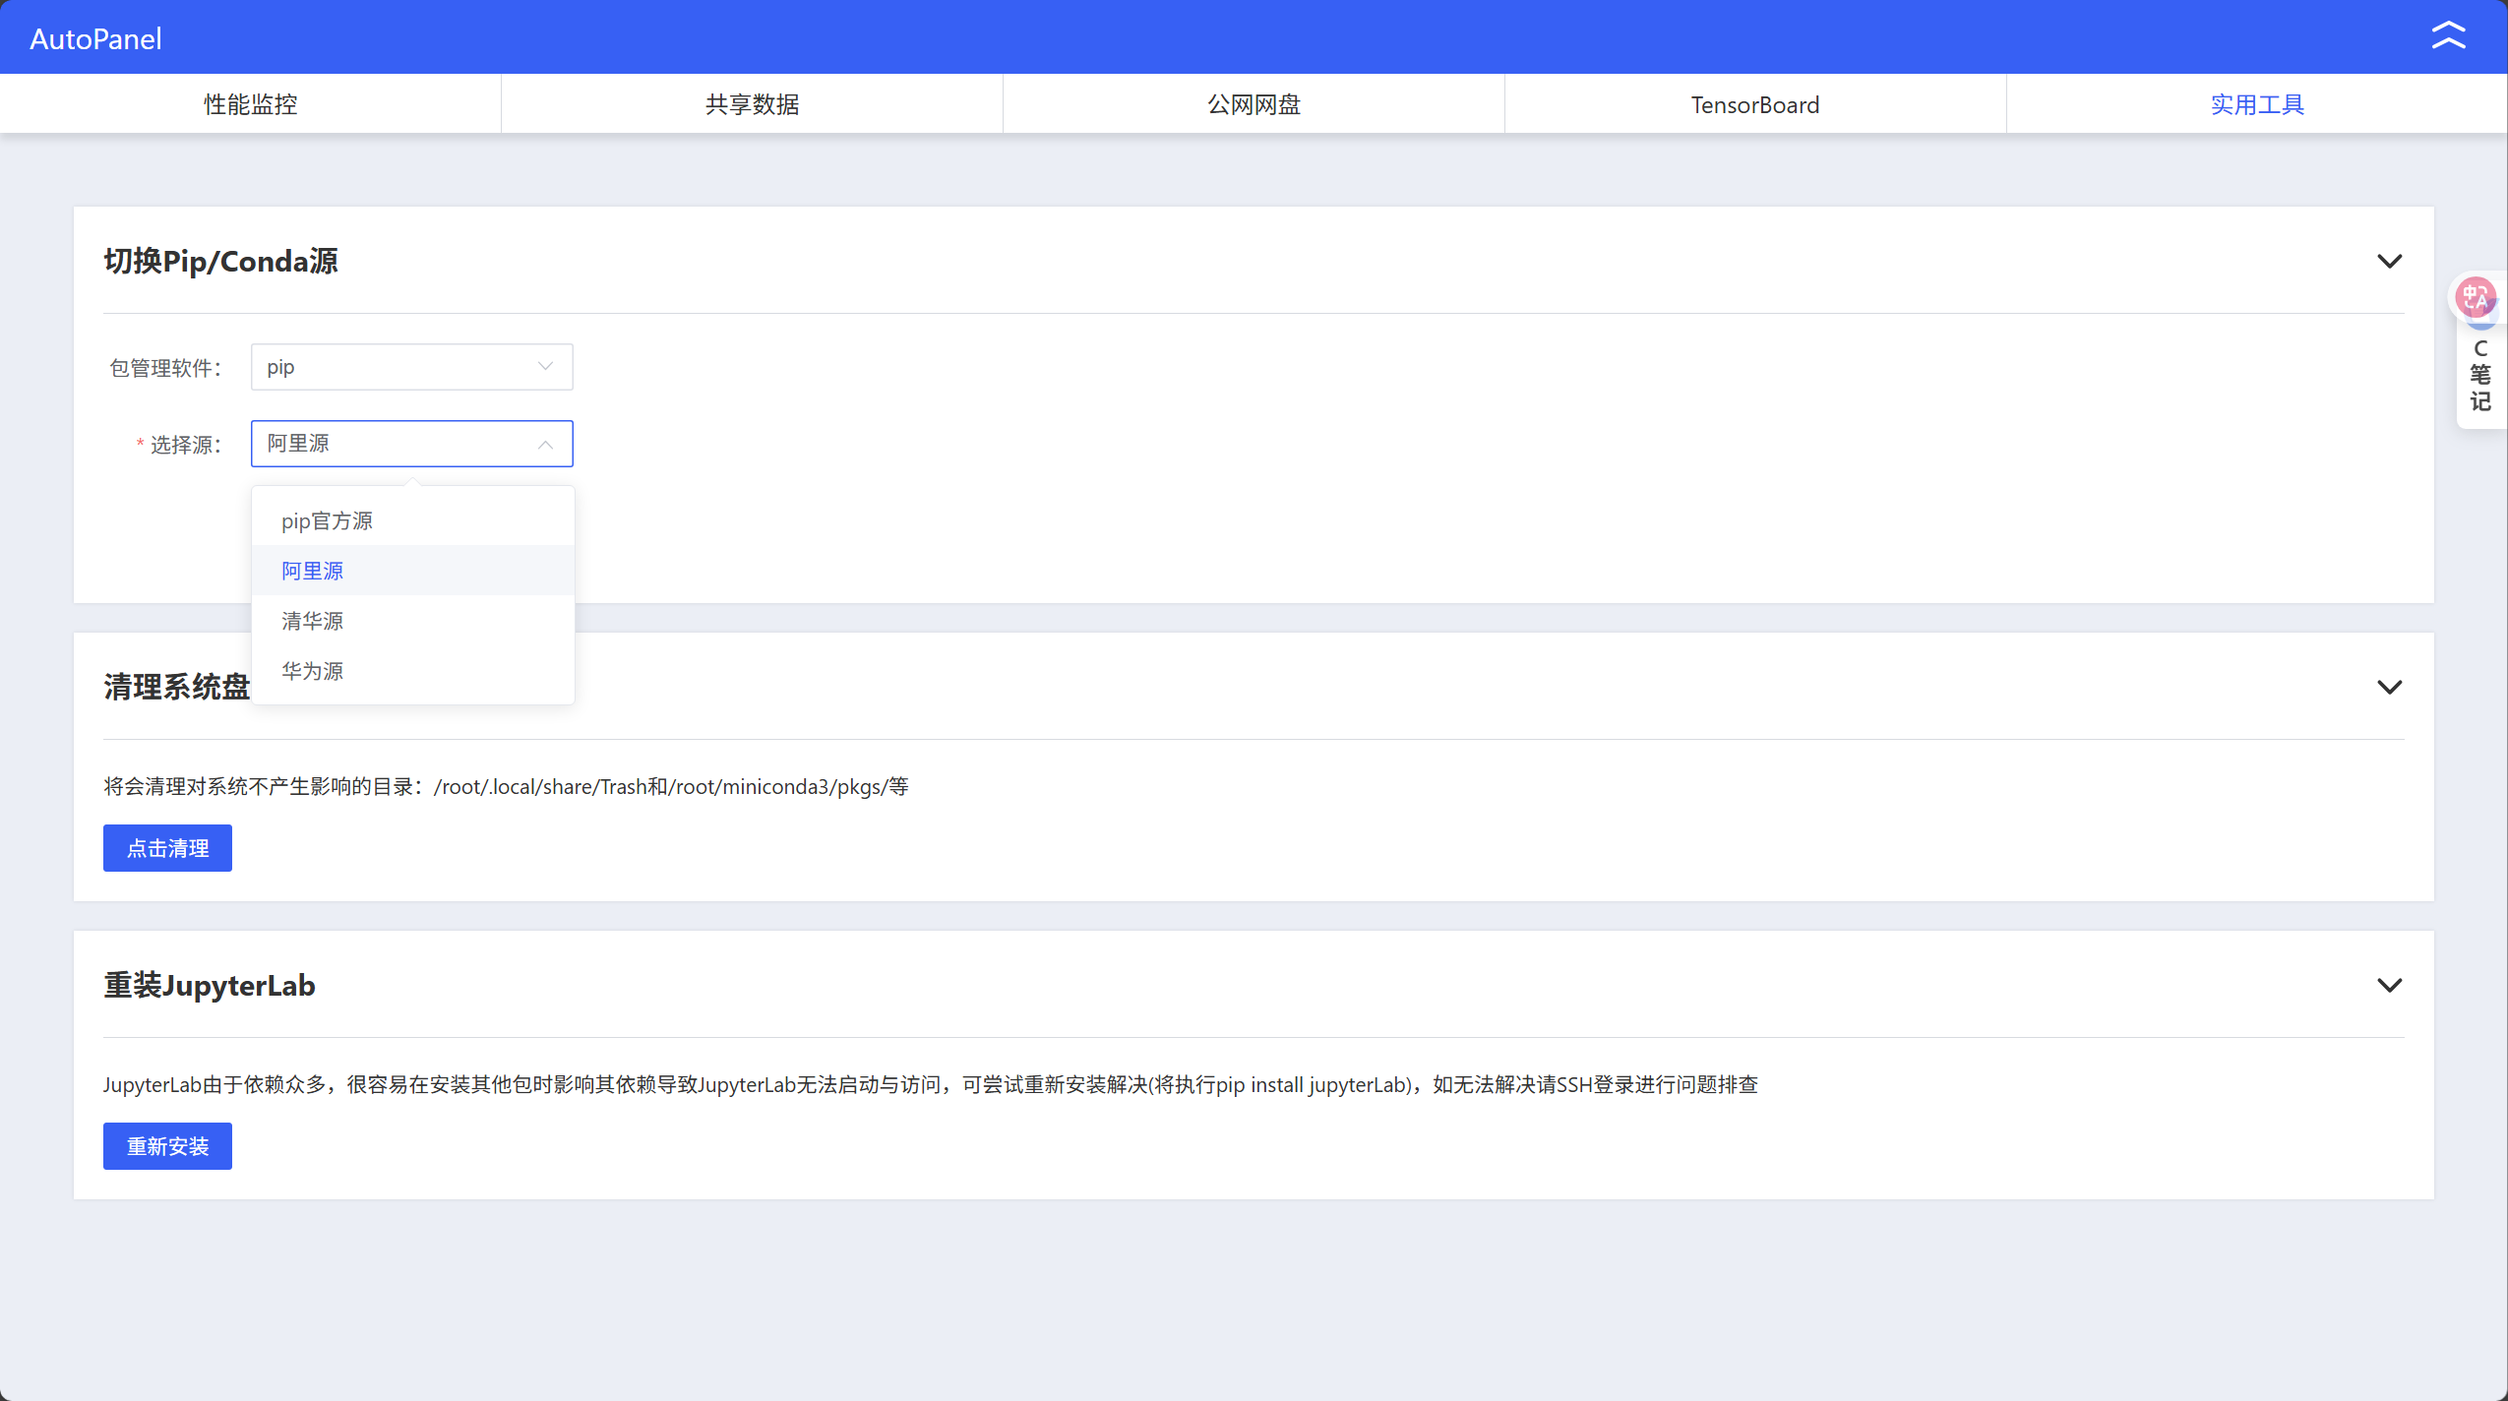Choose pip官方源 from the source list

coord(412,520)
